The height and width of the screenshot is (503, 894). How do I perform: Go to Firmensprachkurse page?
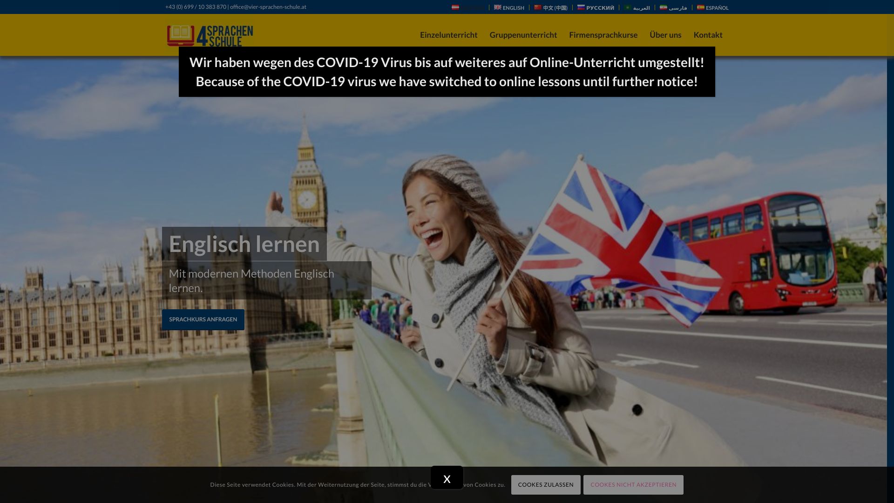(603, 35)
